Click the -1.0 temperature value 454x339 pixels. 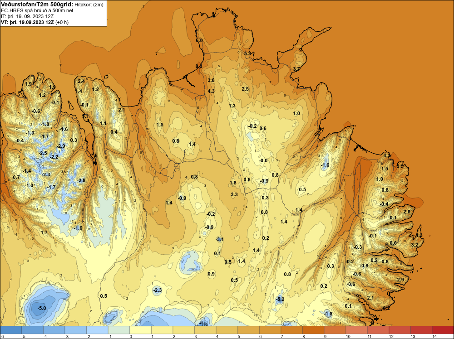(x=29, y=185)
